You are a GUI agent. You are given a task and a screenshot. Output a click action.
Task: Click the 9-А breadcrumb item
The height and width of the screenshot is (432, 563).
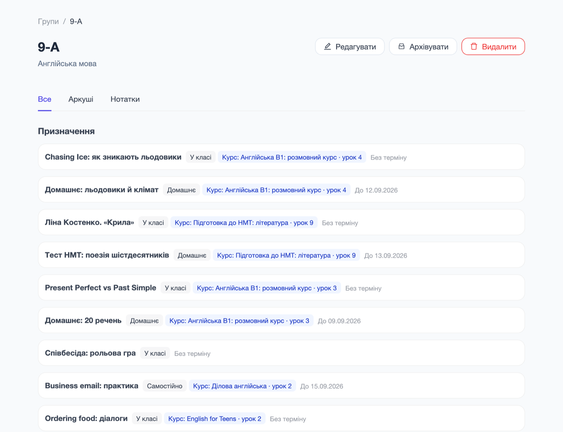coord(76,21)
